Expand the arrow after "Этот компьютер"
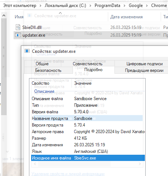 coord(40,6)
